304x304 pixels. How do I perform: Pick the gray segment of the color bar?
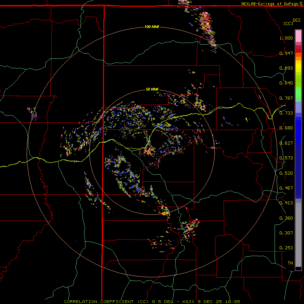click(298, 235)
